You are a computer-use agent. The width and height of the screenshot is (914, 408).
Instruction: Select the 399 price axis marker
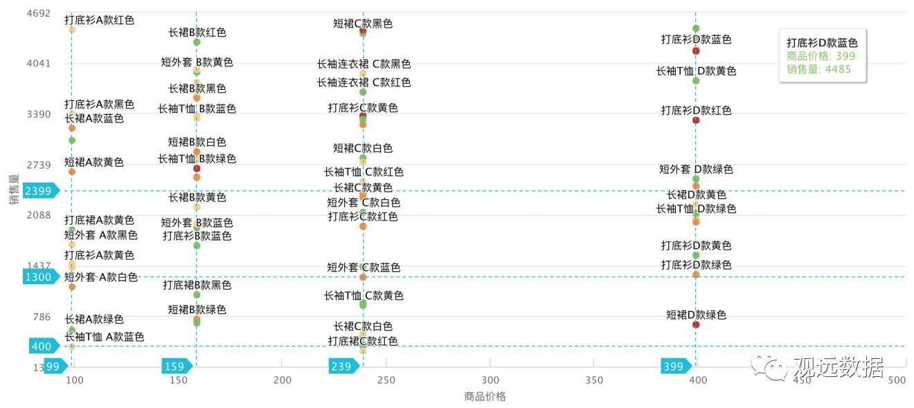point(676,367)
